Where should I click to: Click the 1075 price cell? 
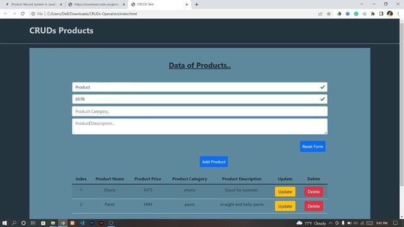(x=148, y=190)
